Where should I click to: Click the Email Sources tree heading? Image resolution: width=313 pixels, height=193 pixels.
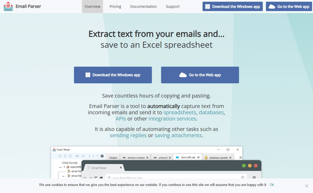click(70, 163)
